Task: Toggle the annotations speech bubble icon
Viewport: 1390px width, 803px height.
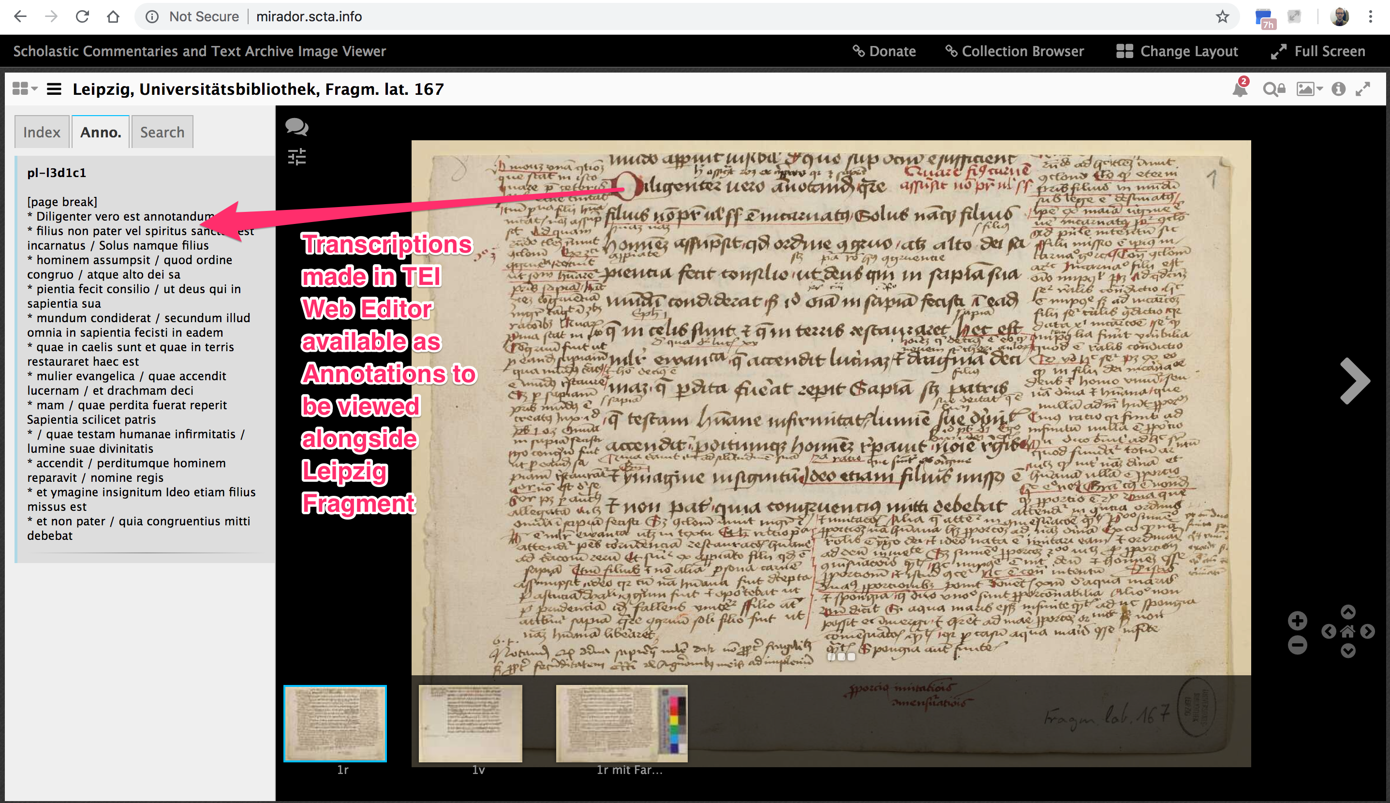Action: 296,127
